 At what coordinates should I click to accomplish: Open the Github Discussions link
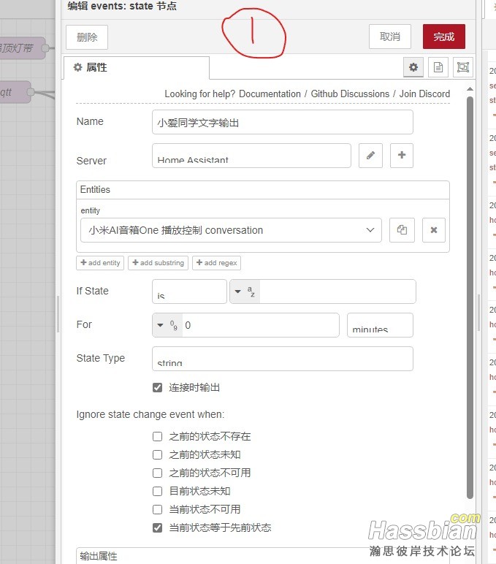(350, 94)
